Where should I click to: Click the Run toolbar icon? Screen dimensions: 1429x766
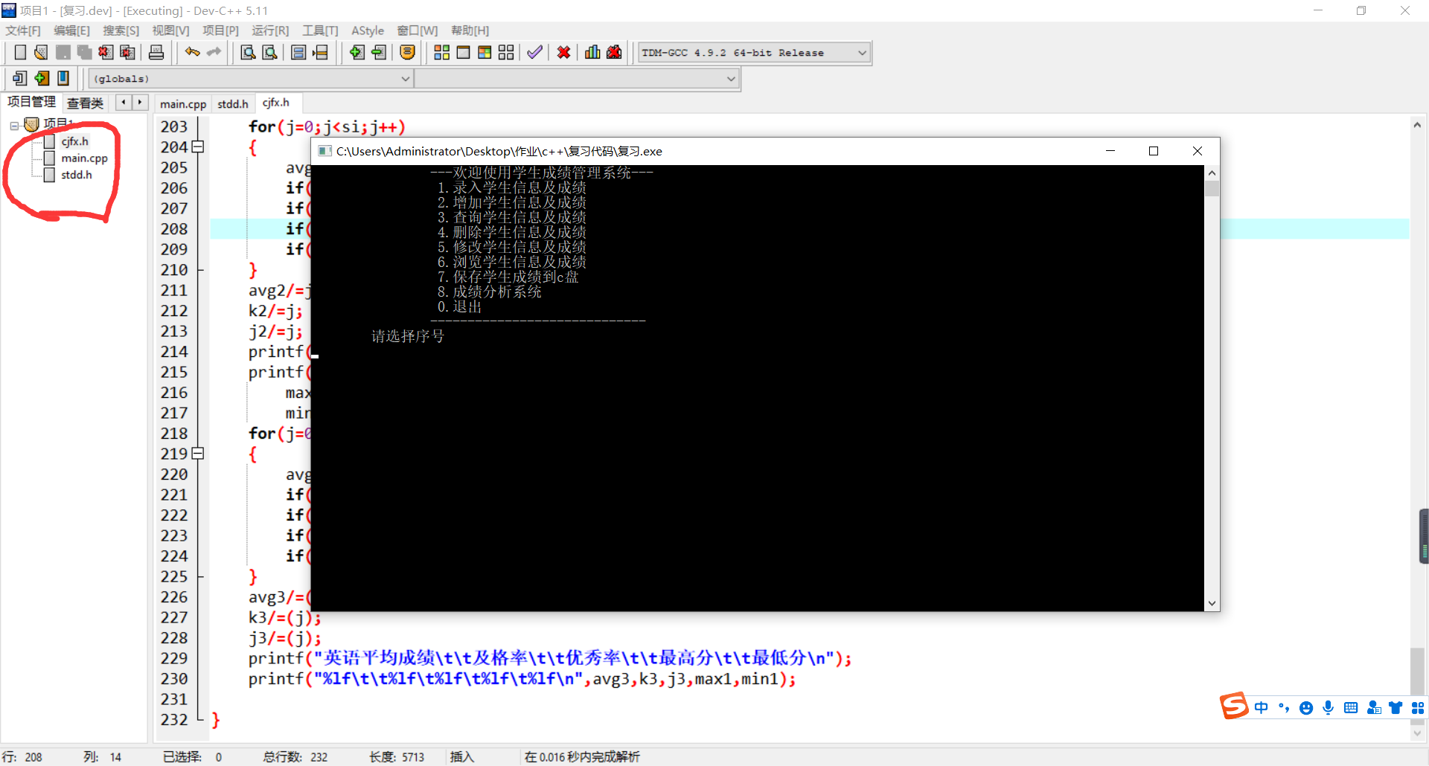[x=463, y=52]
